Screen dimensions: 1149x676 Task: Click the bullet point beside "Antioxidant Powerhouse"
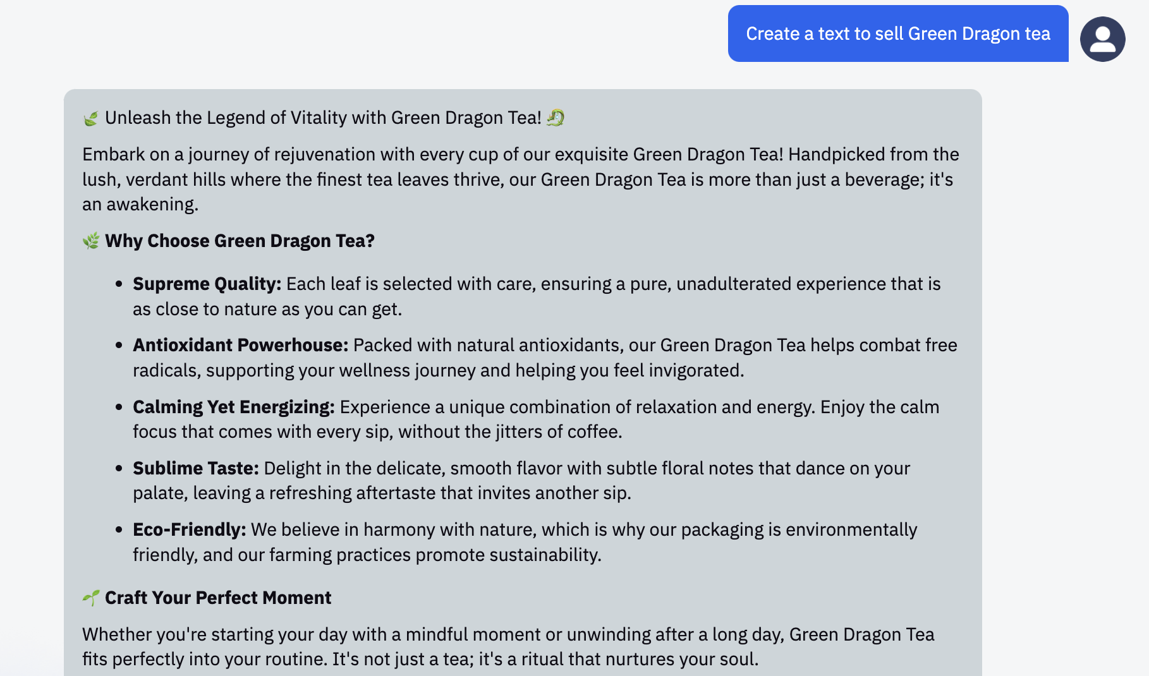click(119, 346)
